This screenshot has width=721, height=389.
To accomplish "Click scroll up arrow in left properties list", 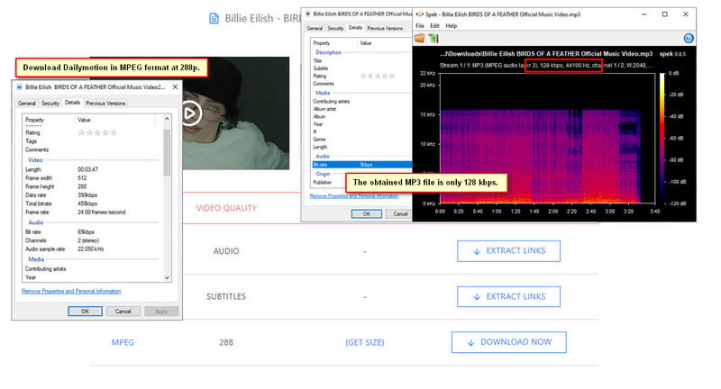I will tap(167, 119).
